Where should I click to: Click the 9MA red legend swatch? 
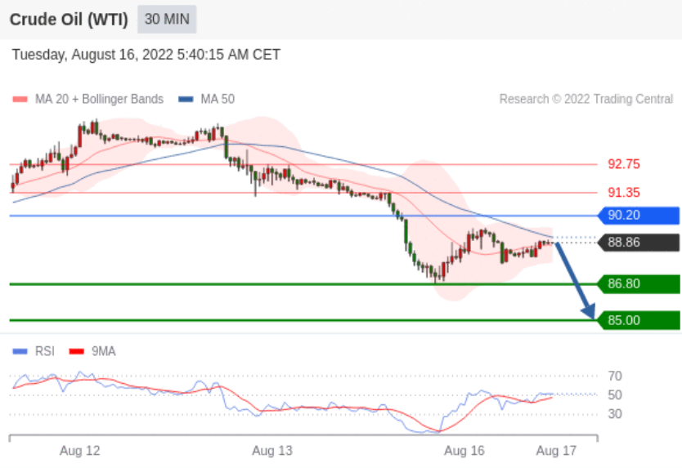click(x=77, y=351)
